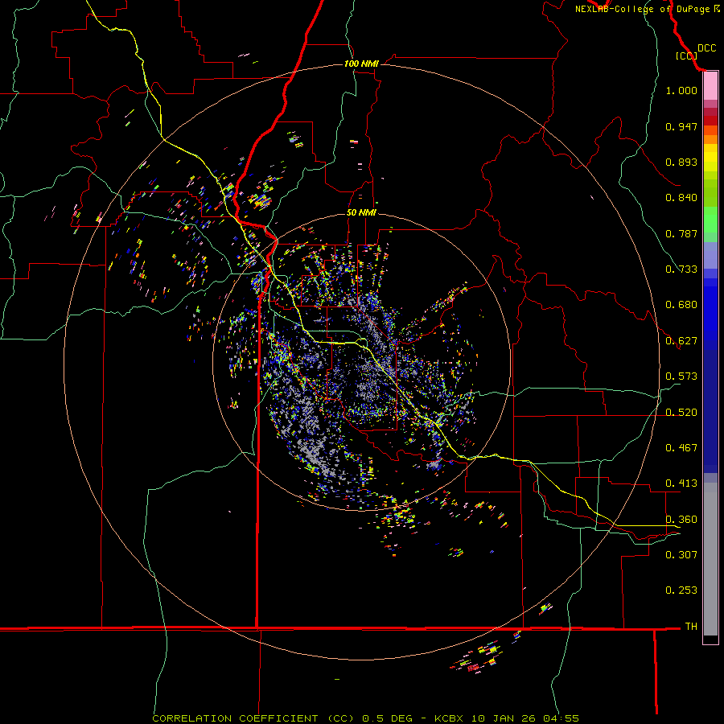Click the 0.733 legend value
The height and width of the screenshot is (724, 724).
[681, 269]
